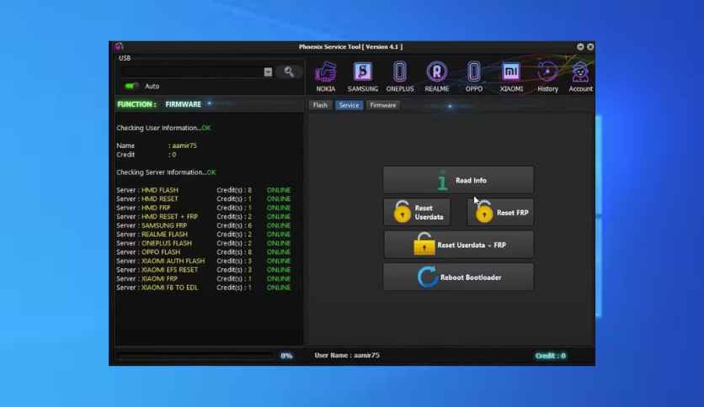Switch to the Flash tab
704x407 pixels.
click(320, 105)
